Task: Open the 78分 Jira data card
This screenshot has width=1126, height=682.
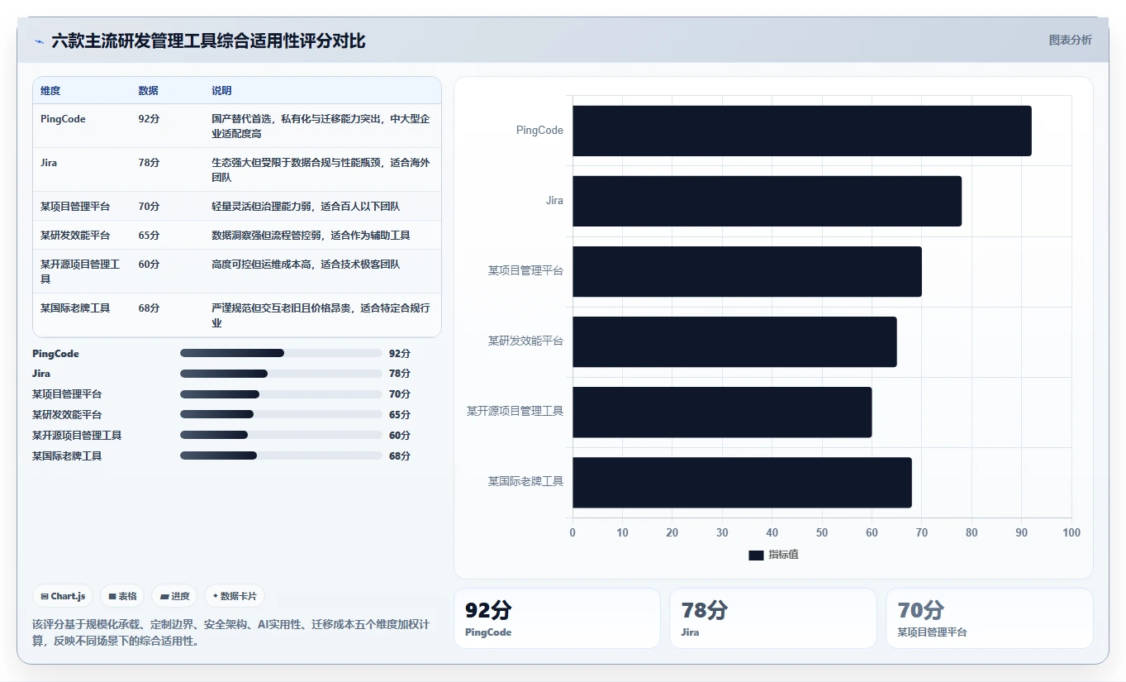Action: click(773, 618)
